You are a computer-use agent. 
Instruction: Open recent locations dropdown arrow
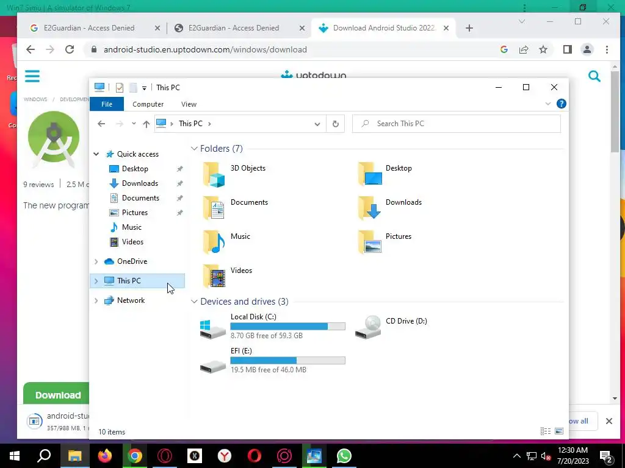(134, 123)
